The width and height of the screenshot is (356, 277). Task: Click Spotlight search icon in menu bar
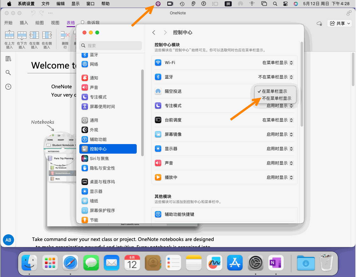click(x=275, y=4)
